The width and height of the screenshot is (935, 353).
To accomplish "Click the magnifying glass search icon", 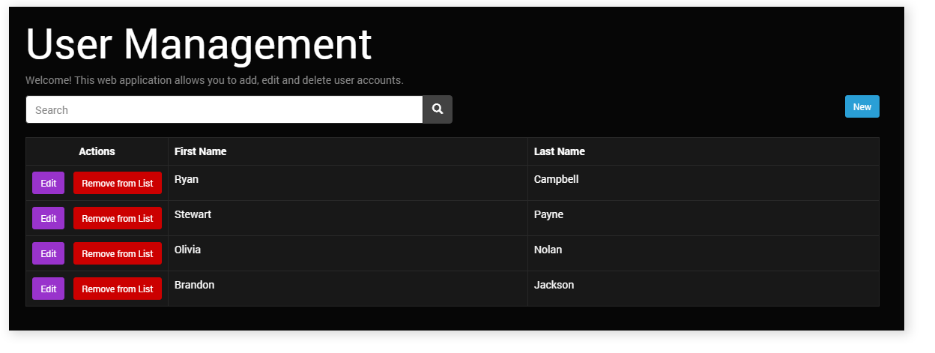I will [438, 109].
